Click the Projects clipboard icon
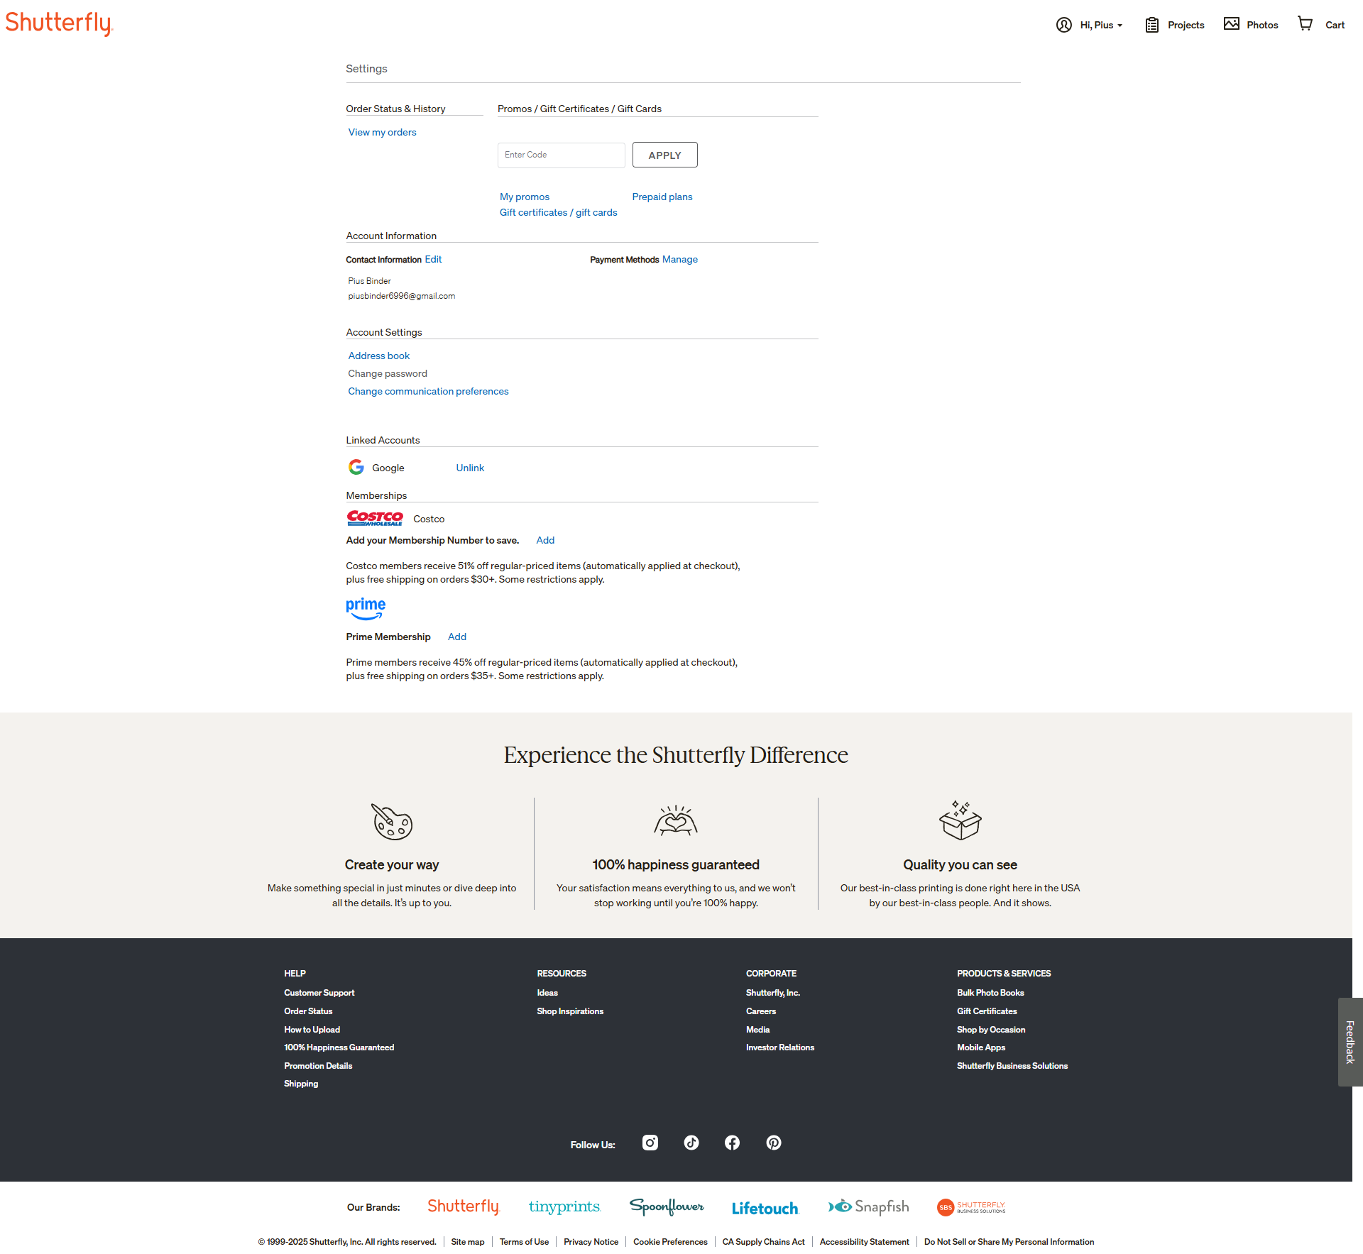The image size is (1363, 1254). [1151, 25]
